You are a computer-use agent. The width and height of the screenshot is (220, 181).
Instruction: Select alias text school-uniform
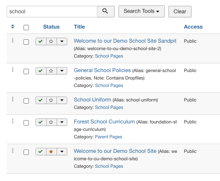[141, 100]
